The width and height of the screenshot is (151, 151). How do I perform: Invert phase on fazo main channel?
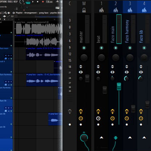tap(113, 66)
